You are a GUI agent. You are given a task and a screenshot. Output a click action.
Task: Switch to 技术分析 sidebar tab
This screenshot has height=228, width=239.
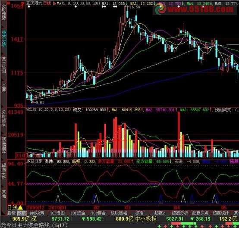[x=4, y=38]
